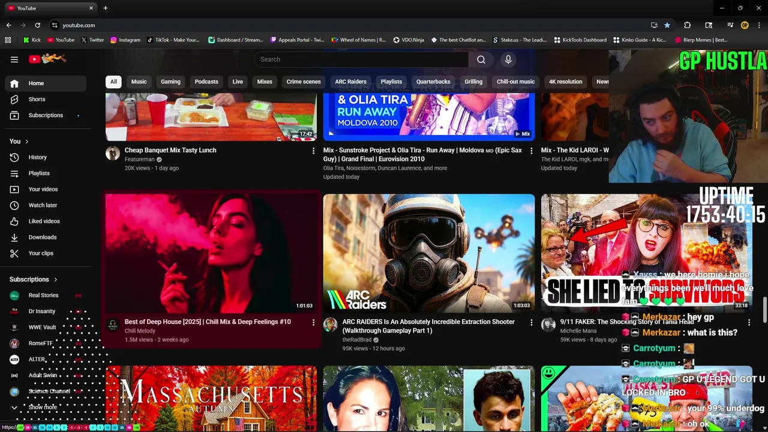The height and width of the screenshot is (432, 768).
Task: Expand the Subscriptions section header
Action: [34, 280]
